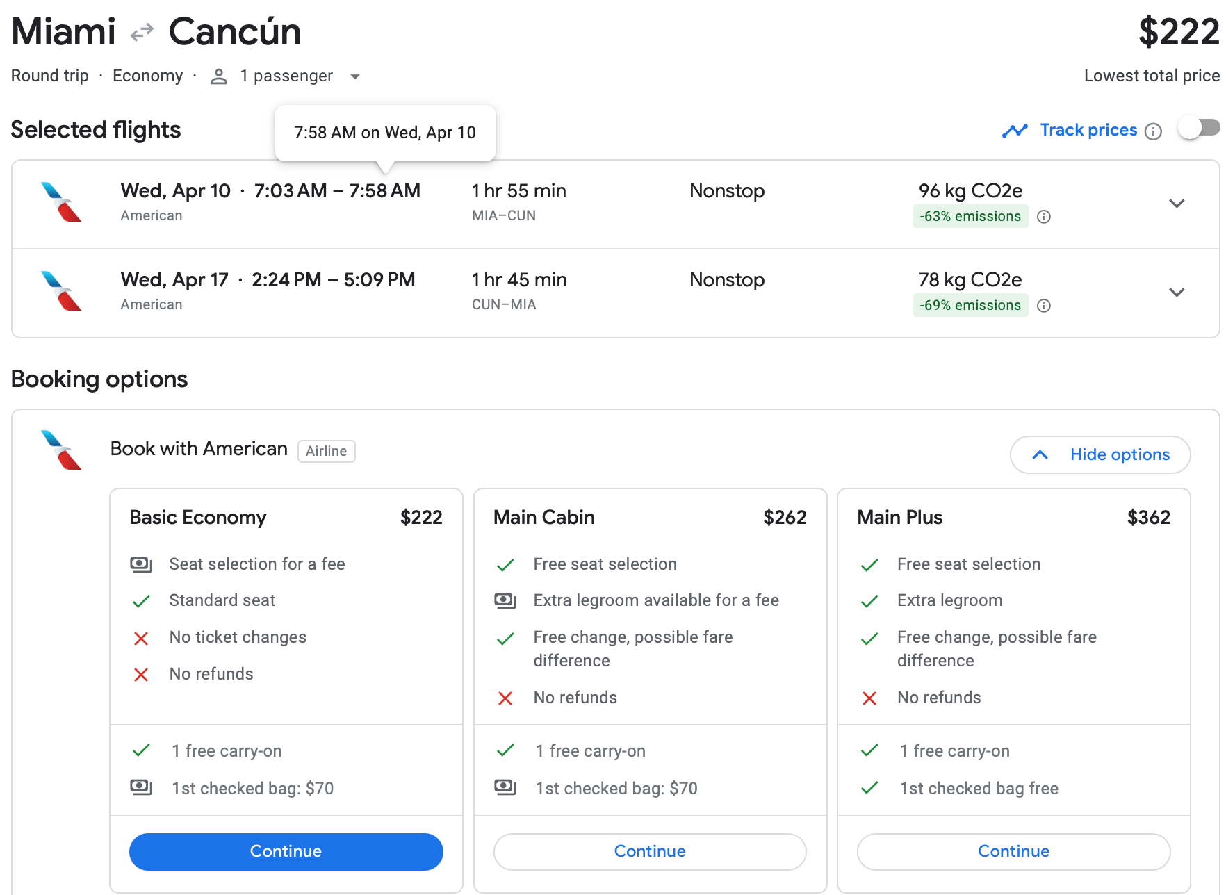Image resolution: width=1226 pixels, height=895 pixels.
Task: Open the passenger count dropdown arrow
Action: [355, 76]
